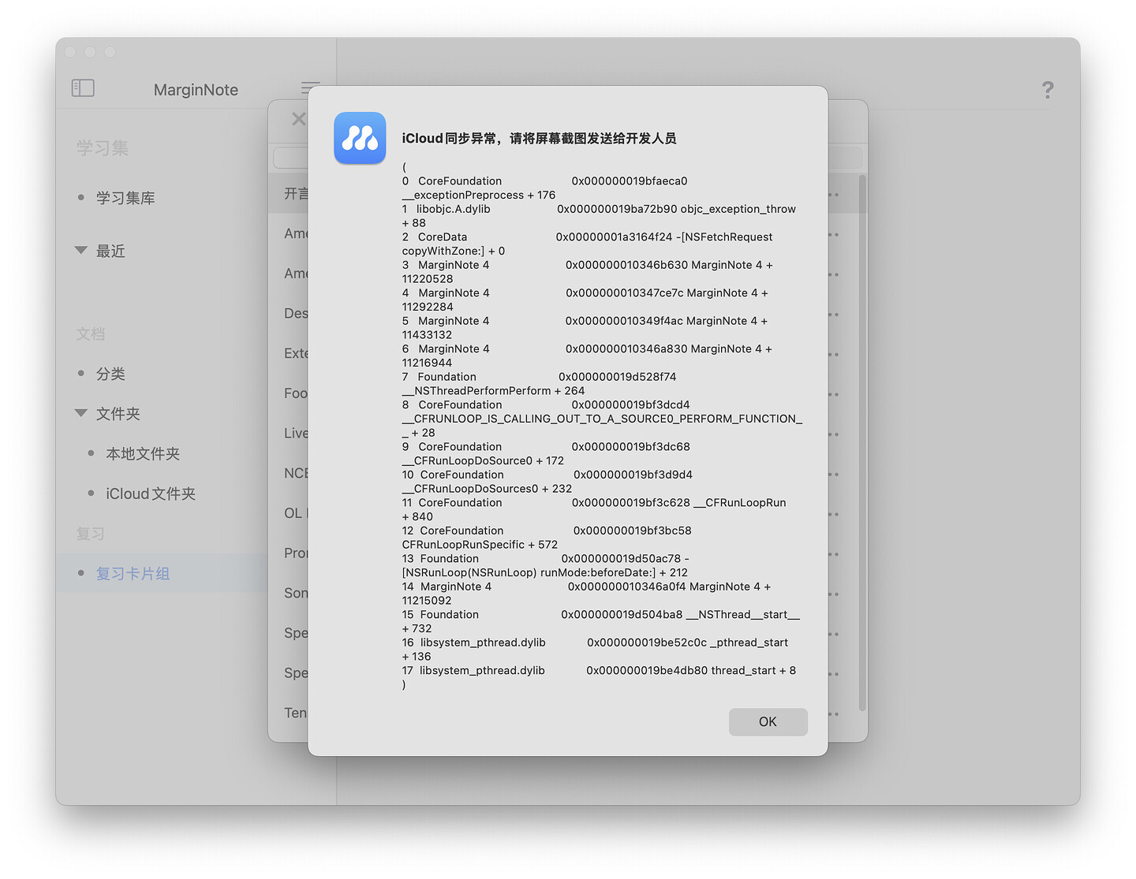Click the 复习 section header
Viewport: 1136px width, 879px height.
91,534
